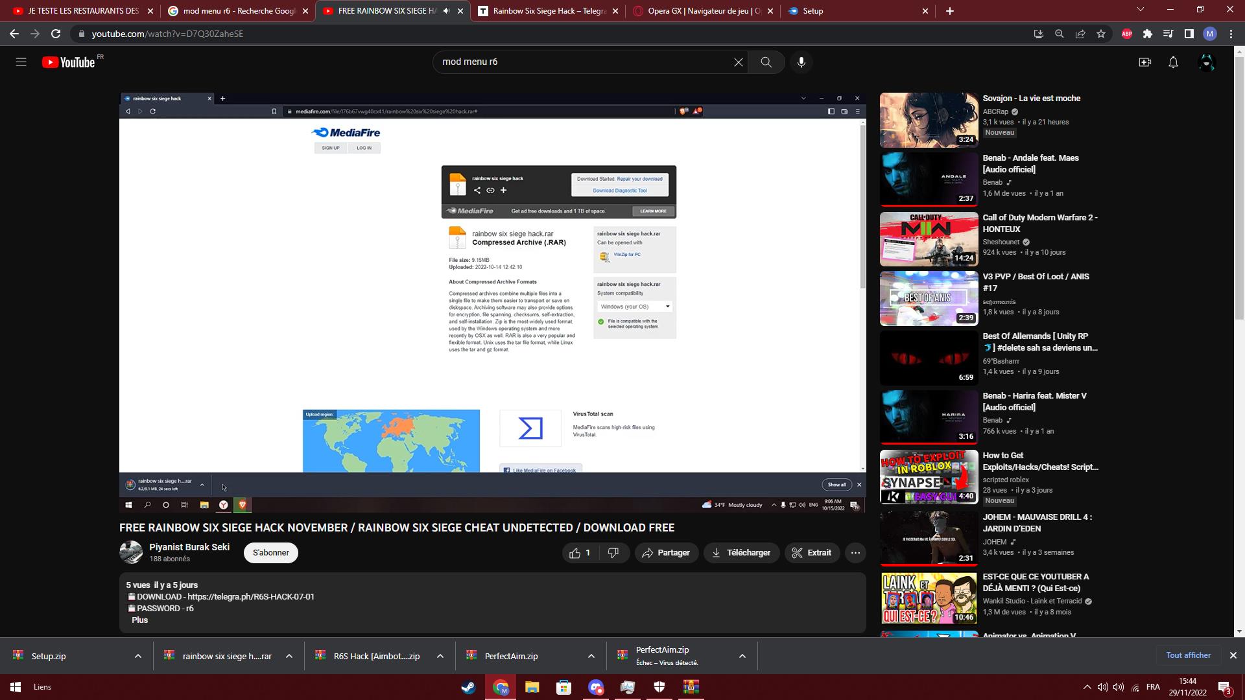1245x700 pixels.
Task: Like the video with thumbs up
Action: click(575, 553)
